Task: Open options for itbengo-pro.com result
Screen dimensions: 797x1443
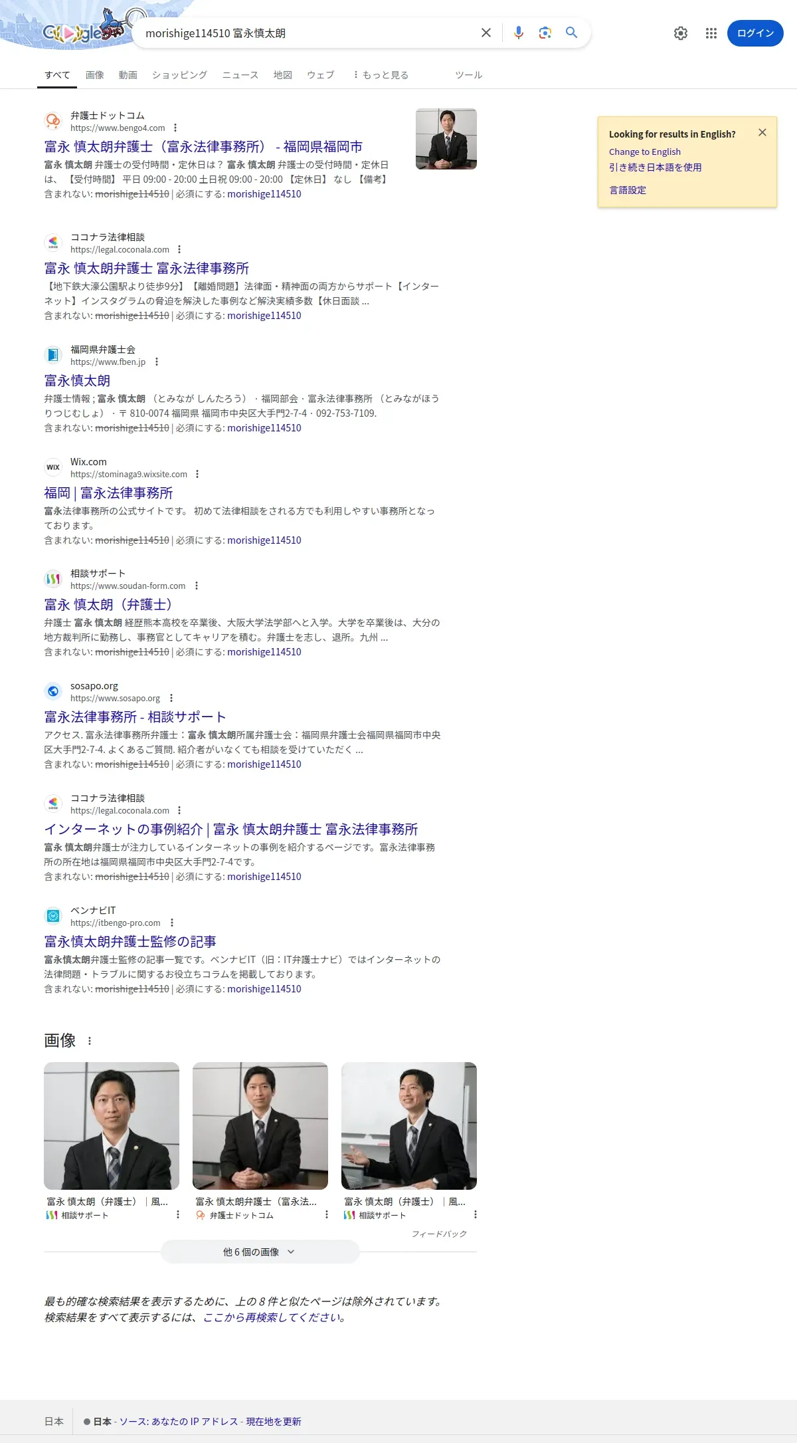Action: tap(172, 923)
